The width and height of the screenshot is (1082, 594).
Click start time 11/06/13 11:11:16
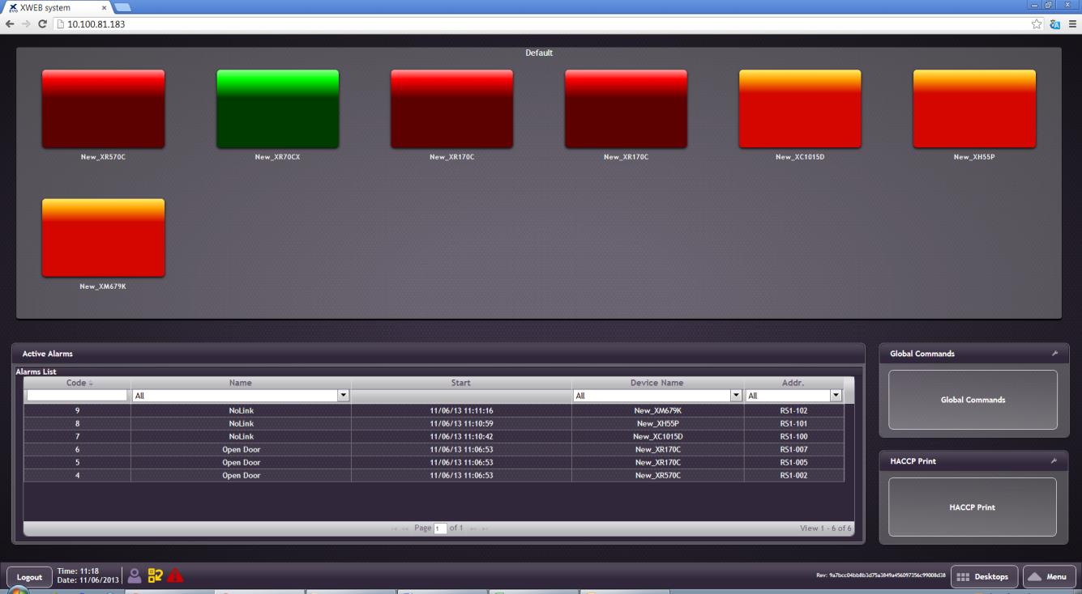461,410
